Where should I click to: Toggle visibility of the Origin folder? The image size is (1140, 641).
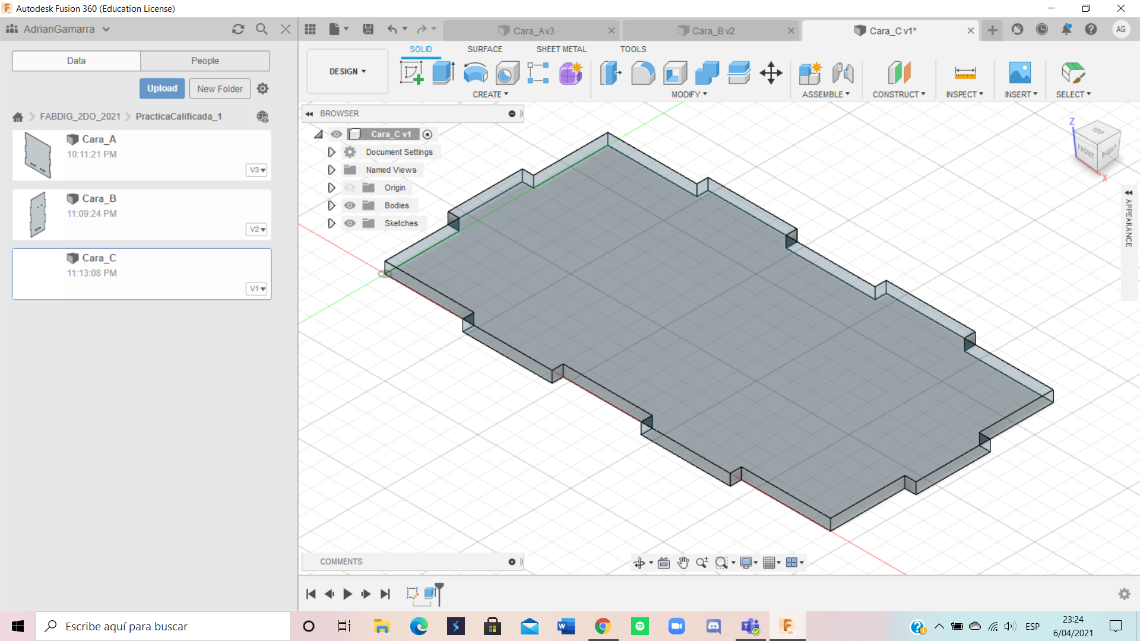coord(350,188)
